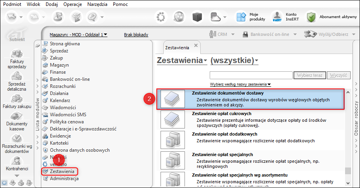Viewport: 360px width, 188px height.
Task: Open Rozrachunki wg dokumentów shortcut
Action: pos(17,144)
